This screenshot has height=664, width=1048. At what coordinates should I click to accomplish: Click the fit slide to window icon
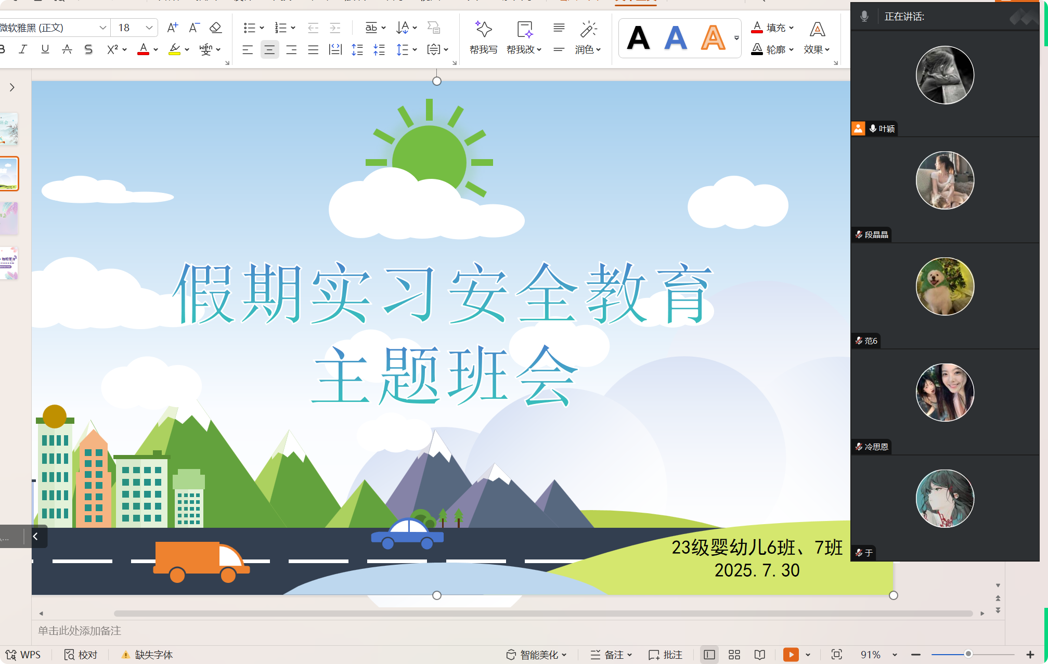(x=836, y=655)
